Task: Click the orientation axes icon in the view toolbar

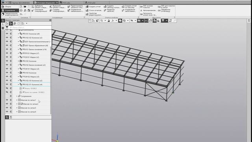Action: [x=113, y=21]
